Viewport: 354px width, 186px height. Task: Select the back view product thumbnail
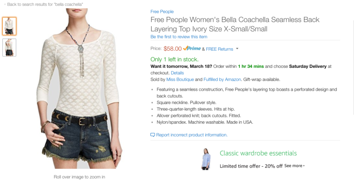point(9,47)
